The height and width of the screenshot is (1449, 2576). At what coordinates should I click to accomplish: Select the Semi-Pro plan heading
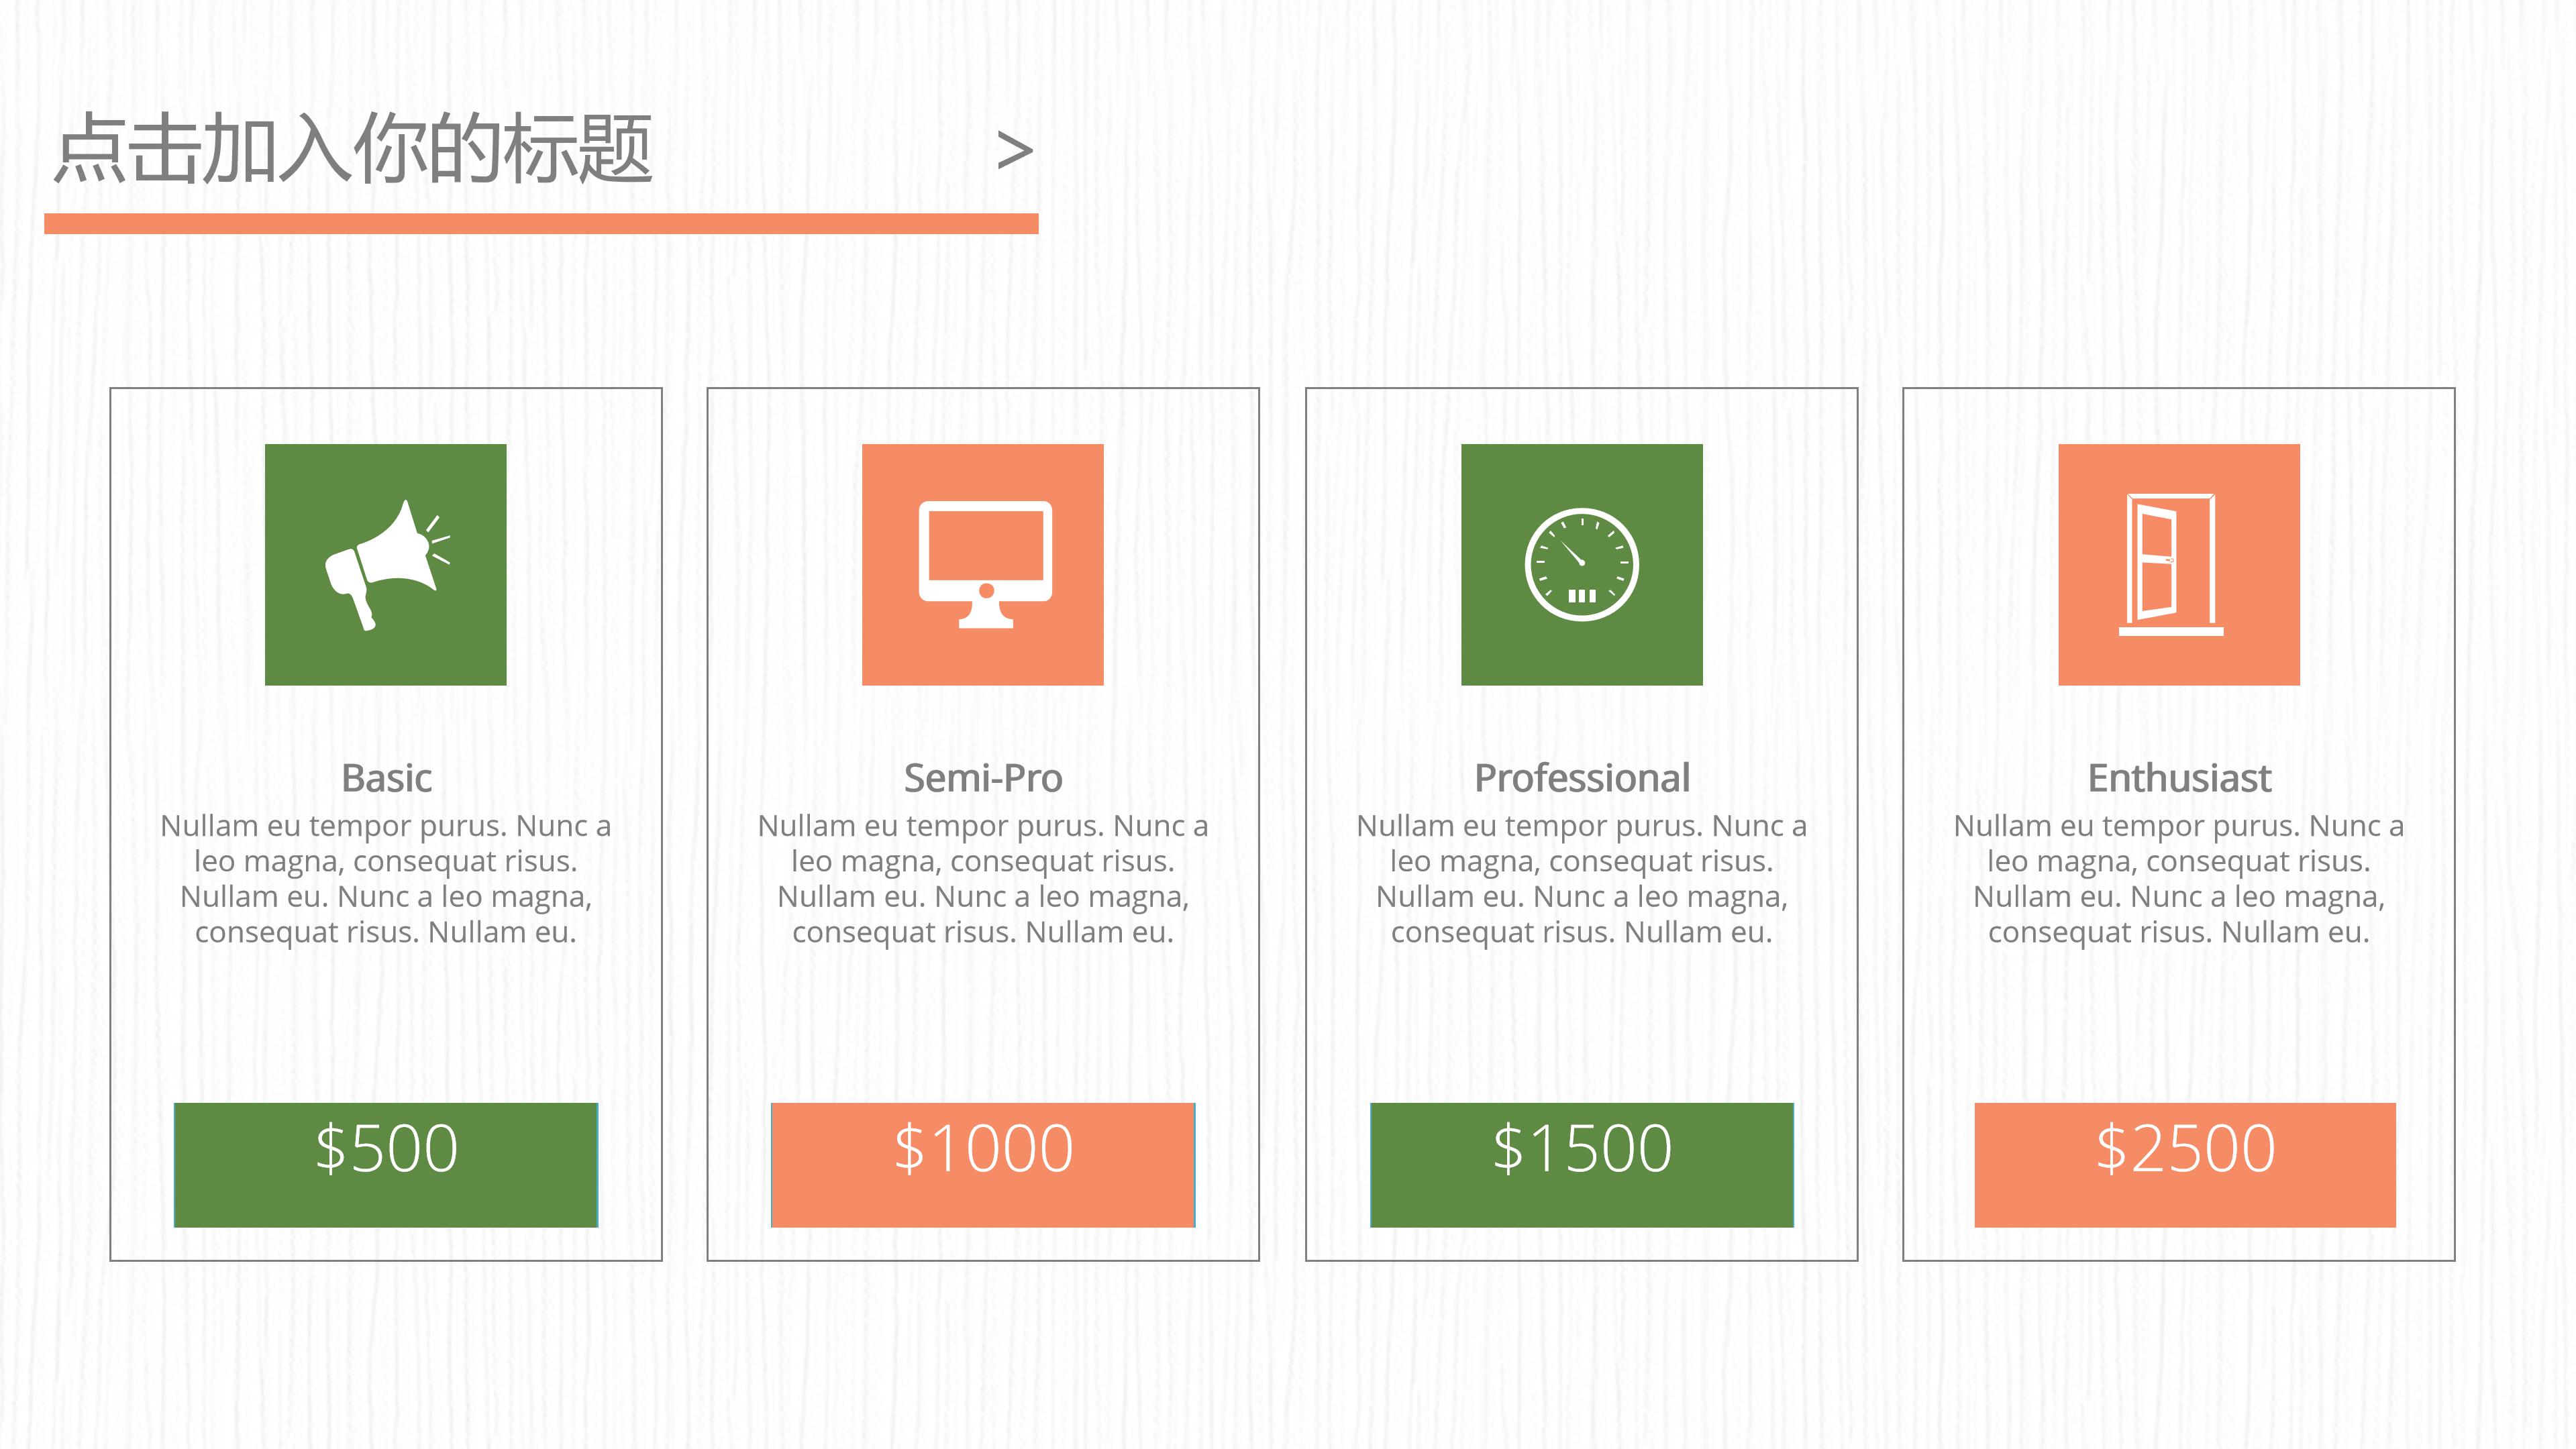tap(983, 778)
